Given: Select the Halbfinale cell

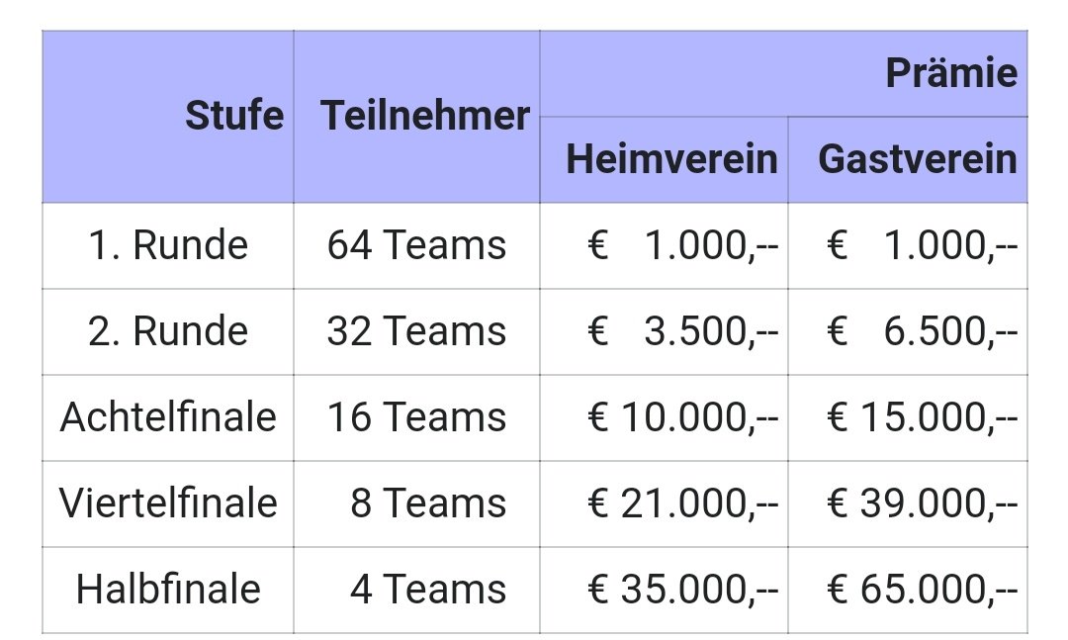Looking at the screenshot, I should (167, 590).
